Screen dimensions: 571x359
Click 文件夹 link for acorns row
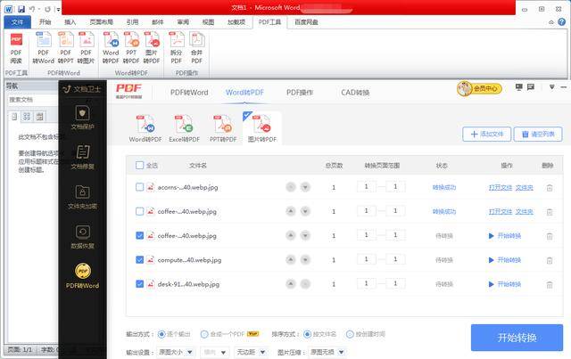525,188
